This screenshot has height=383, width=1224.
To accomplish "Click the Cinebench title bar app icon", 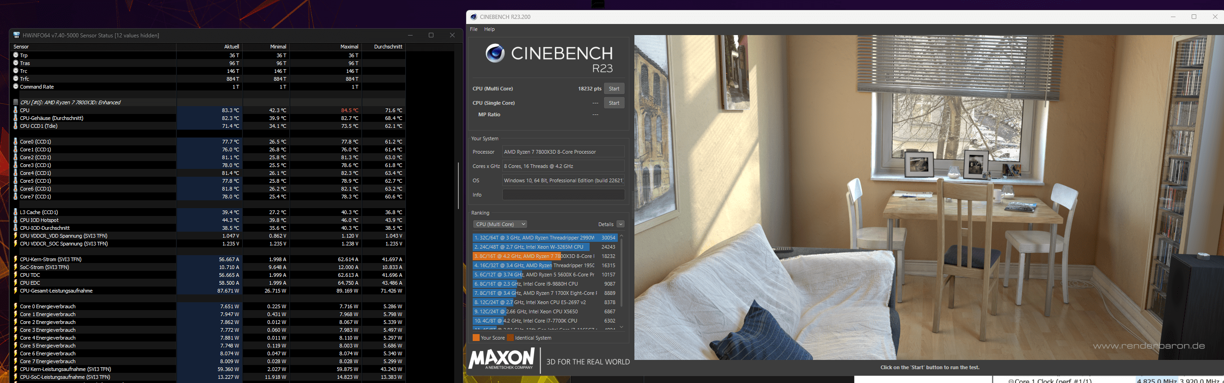I will pos(473,17).
